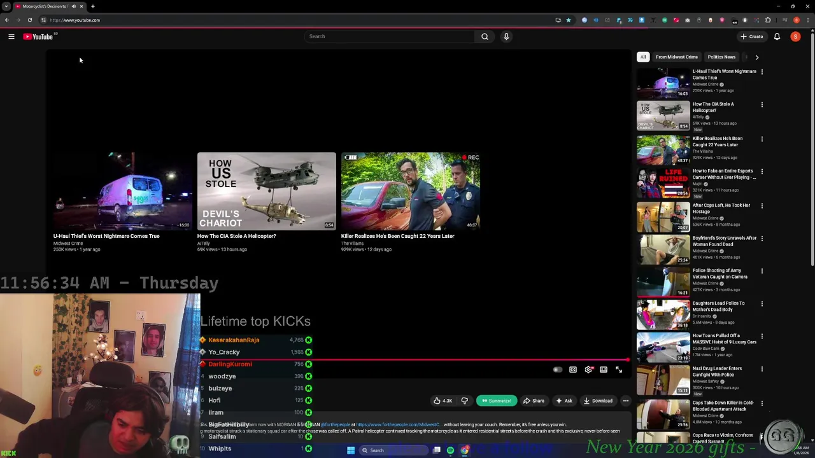Image resolution: width=815 pixels, height=458 pixels.
Task: Play the U-Haul Thief end screen thumbnail
Action: pyautogui.click(x=122, y=191)
